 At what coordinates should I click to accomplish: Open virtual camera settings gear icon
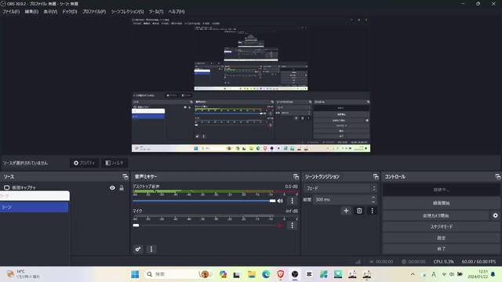point(495,215)
